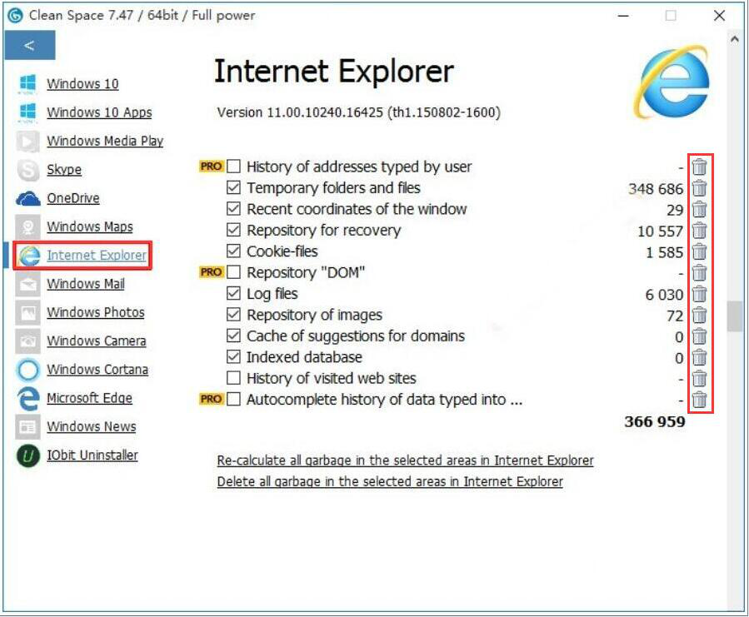Click the Windows Maps sidebar icon

(x=27, y=226)
